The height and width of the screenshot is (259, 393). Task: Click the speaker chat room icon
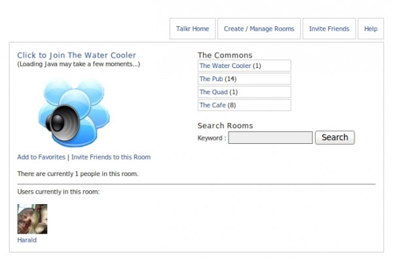click(74, 112)
